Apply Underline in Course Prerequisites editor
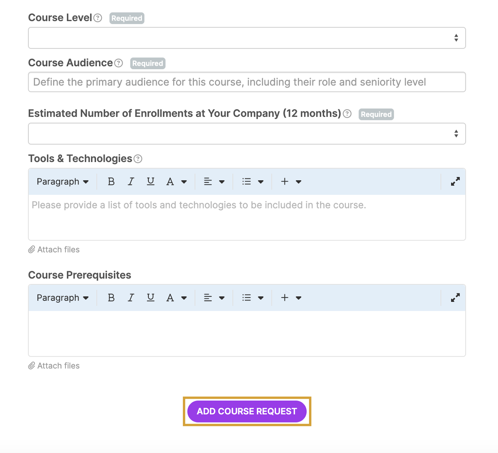This screenshot has height=453, width=498. point(150,297)
